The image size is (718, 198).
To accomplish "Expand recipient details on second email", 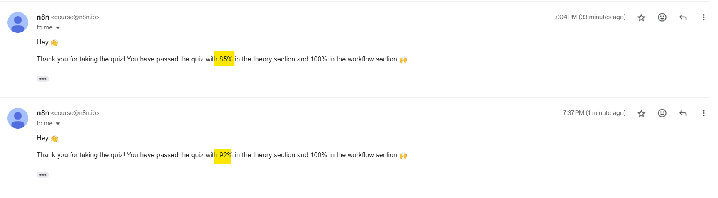I will [58, 124].
